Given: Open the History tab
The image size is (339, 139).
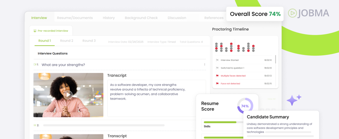Looking at the screenshot, I should (109, 18).
